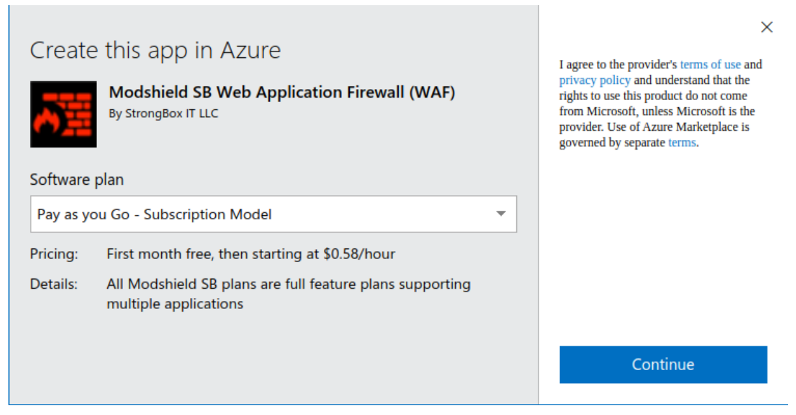Close the dialog with the X icon

767,27
